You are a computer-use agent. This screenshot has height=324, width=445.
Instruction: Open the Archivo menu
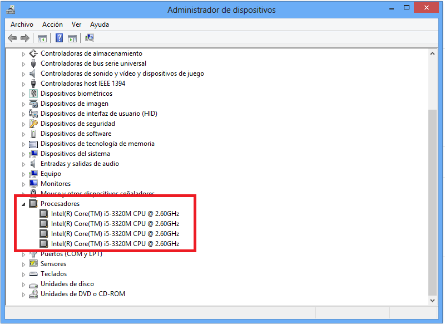coord(22,24)
